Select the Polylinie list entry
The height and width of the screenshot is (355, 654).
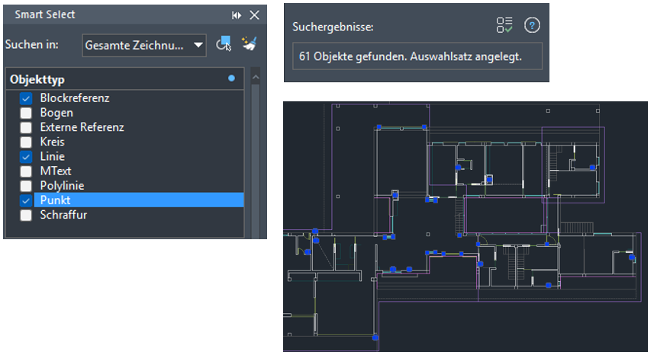62,185
